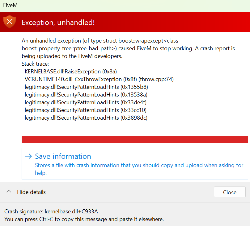This screenshot has height=226, width=250.
Task: Click the red upload progress bar
Action: pyautogui.click(x=135, y=139)
